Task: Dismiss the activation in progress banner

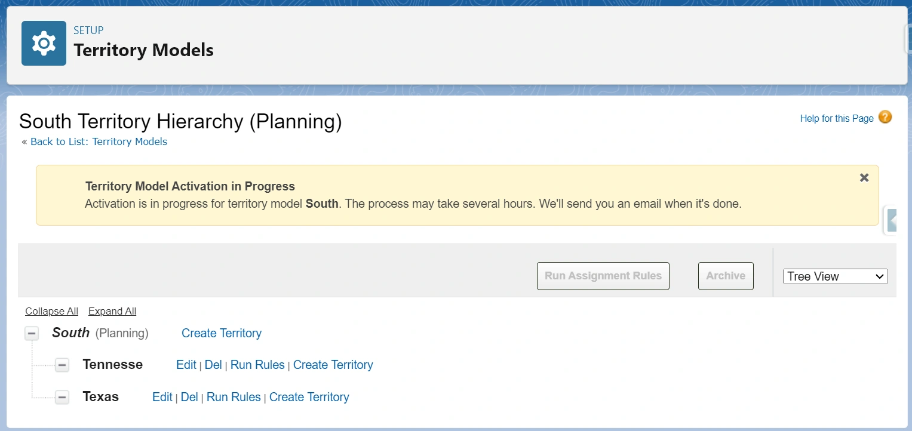Action: (x=864, y=178)
